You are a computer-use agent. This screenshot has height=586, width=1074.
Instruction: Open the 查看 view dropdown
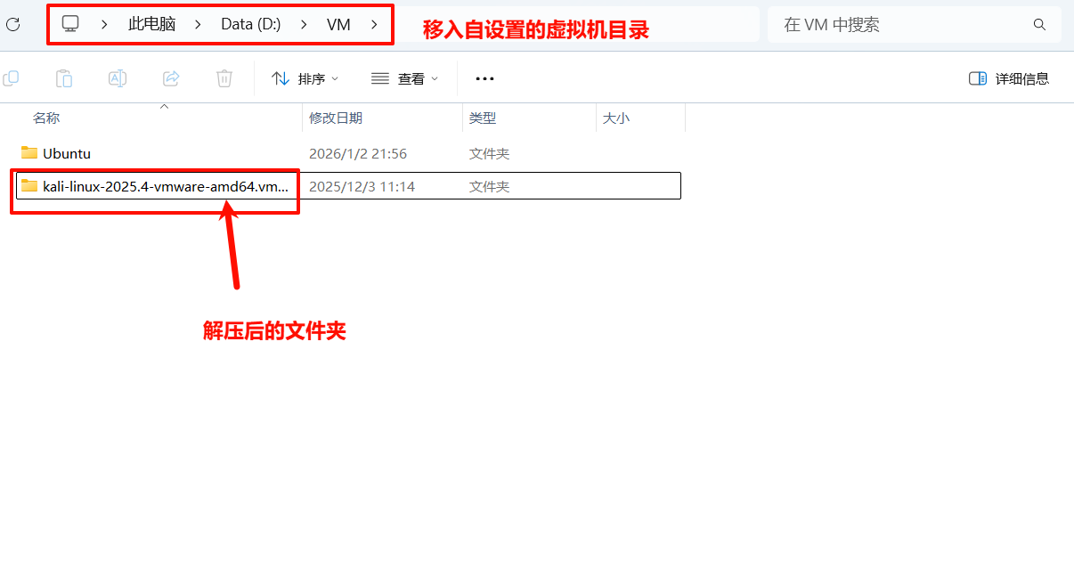click(x=404, y=78)
